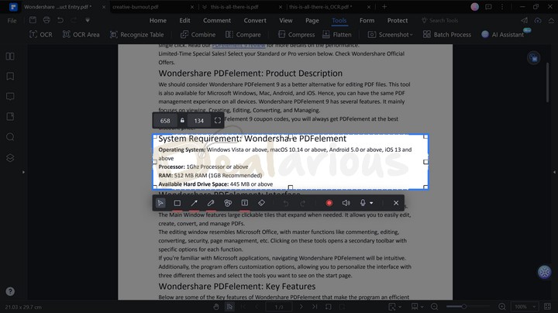Select the pointer tool in capture toolbar

pos(160,203)
